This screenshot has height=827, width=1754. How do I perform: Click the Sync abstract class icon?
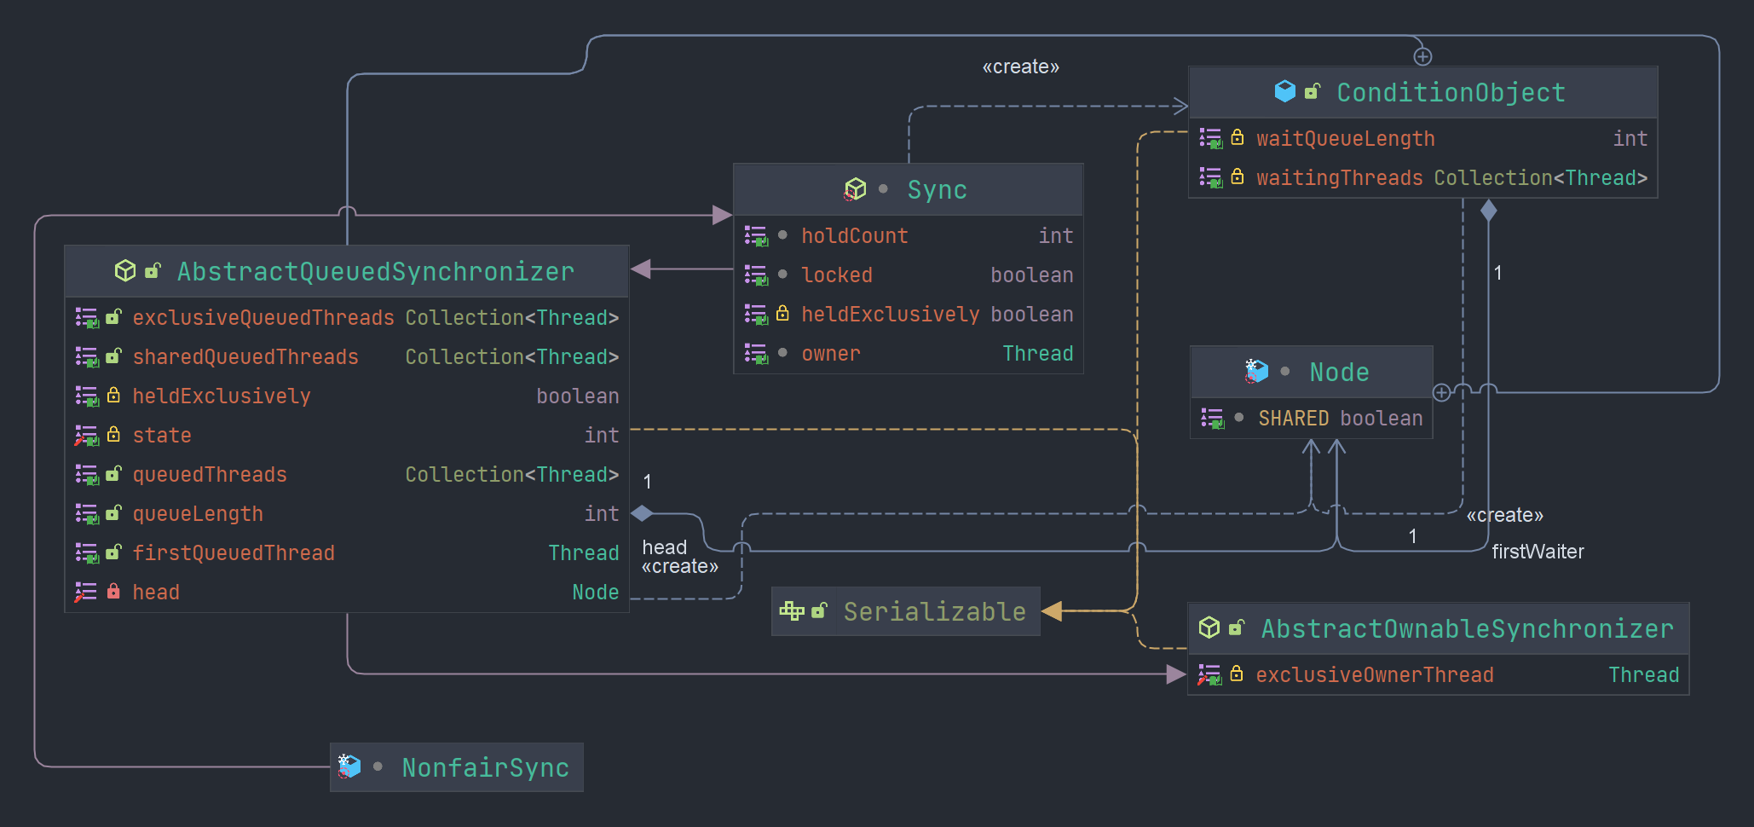[855, 189]
